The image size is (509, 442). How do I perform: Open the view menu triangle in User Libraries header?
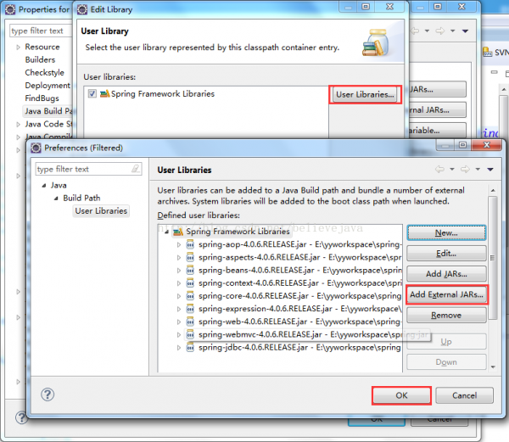click(490, 170)
